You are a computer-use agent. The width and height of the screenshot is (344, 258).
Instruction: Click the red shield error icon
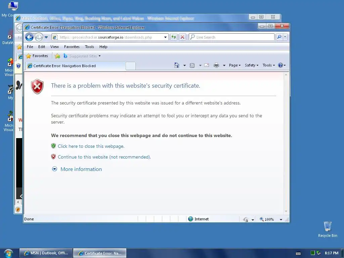click(37, 86)
